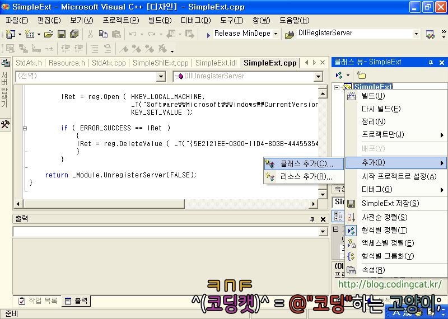Open the 도움말(H) menu
Viewport: 448px width, 319px height.
(295, 21)
